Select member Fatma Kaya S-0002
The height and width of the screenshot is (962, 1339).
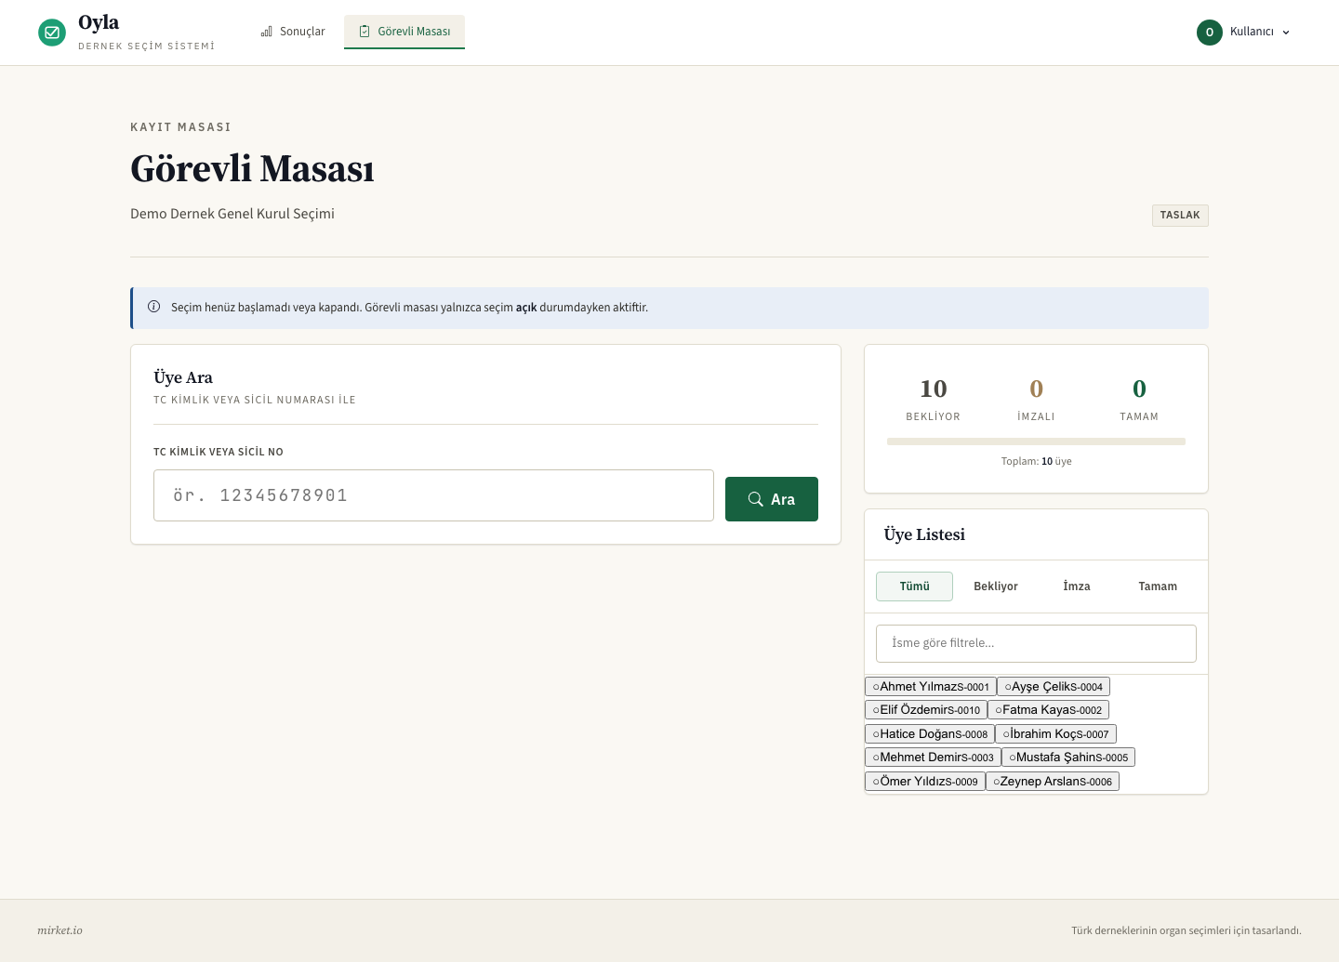click(1049, 710)
